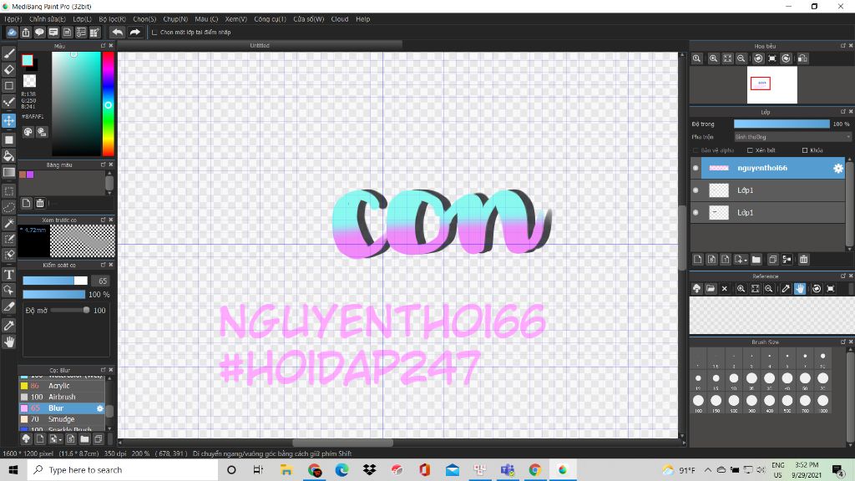Click the Reference panel eyedropper icon
This screenshot has height=481, width=855.
(786, 288)
